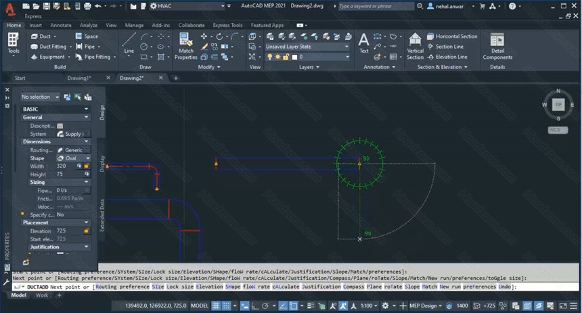Viewport: 582px width, 313px height.
Task: Click Elevation Line button
Action: [x=447, y=57]
